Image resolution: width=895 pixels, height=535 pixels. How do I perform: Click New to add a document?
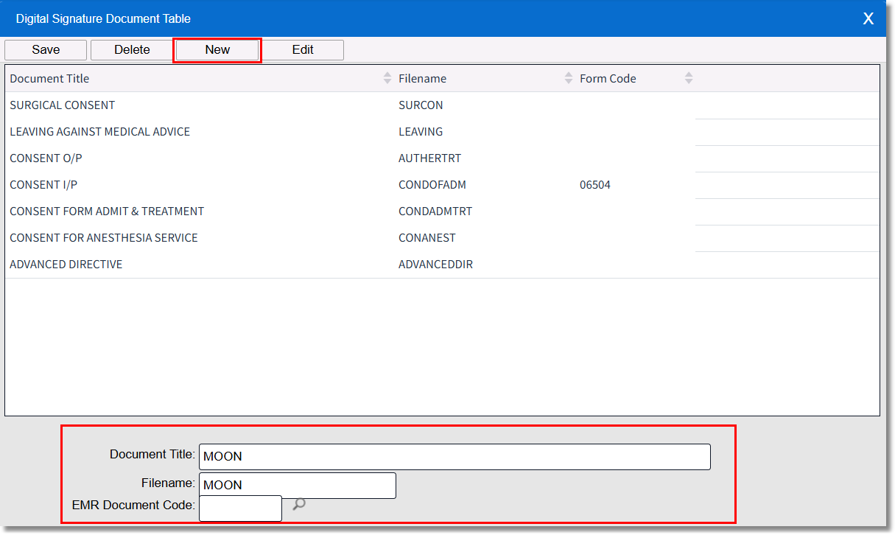[217, 50]
